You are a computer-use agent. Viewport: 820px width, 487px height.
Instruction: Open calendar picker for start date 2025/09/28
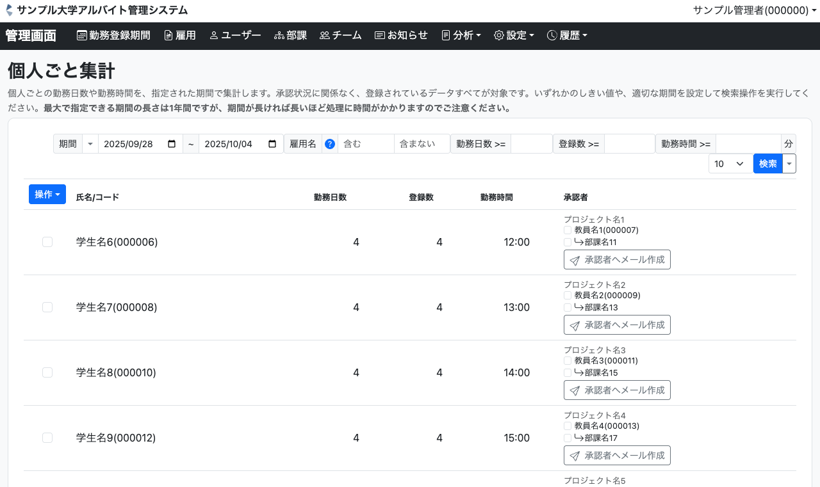pos(172,144)
